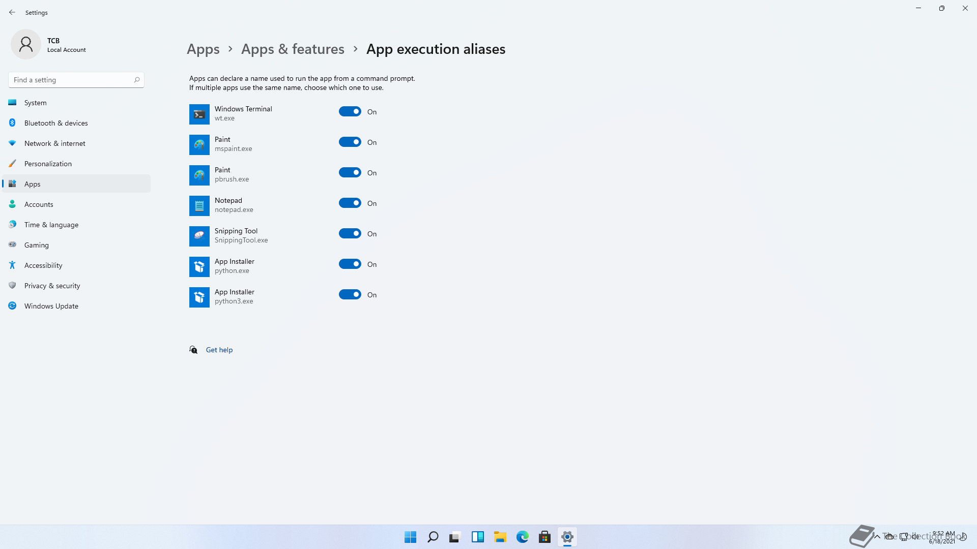Focus the Find a setting search box
The image size is (977, 549).
point(76,80)
